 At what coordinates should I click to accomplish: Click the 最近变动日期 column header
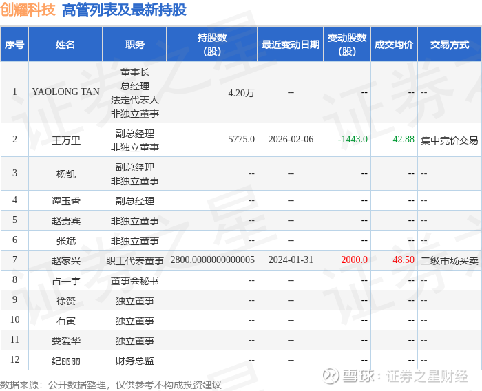tap(291, 45)
